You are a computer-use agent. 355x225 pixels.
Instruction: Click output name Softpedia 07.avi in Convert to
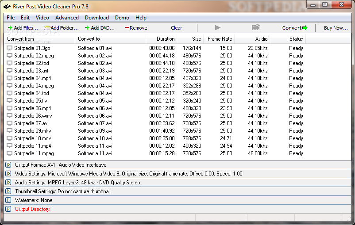pos(95,123)
